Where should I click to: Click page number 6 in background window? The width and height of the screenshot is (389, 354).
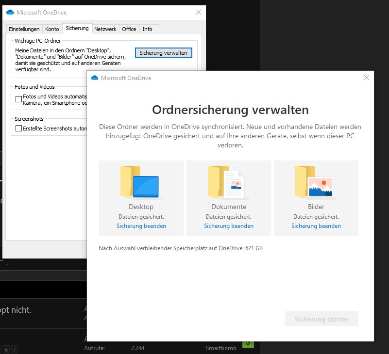click(x=6, y=350)
